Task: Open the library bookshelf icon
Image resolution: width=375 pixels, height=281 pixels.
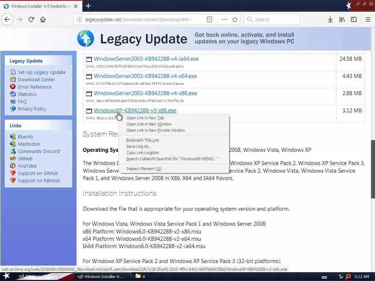Action: tap(342, 19)
